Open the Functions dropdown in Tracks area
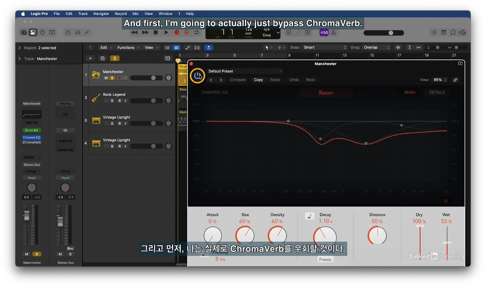The image size is (486, 287). pos(128,47)
